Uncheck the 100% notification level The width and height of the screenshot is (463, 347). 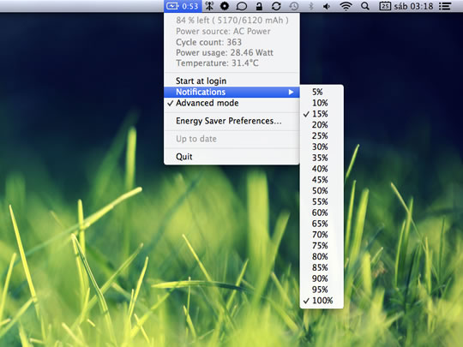click(x=322, y=301)
